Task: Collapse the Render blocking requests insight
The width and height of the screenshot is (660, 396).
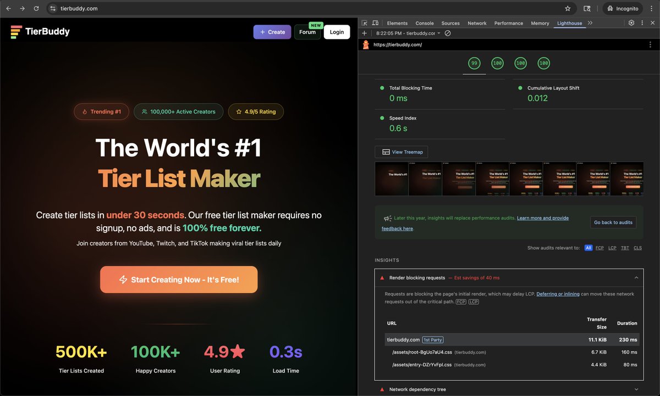Action: [509, 278]
